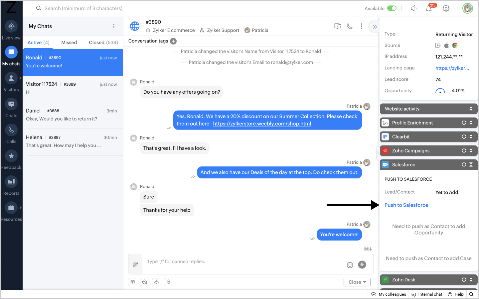Open Help in the bottom bar
Screen dimensions: 479x299
tap(456, 294)
